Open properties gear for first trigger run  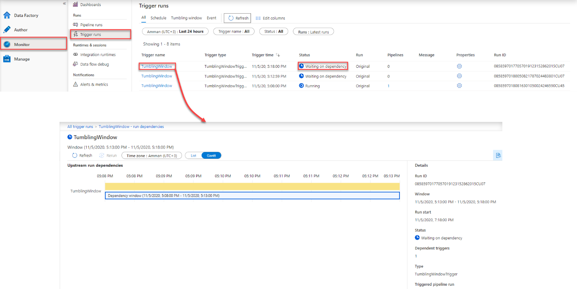(459, 66)
